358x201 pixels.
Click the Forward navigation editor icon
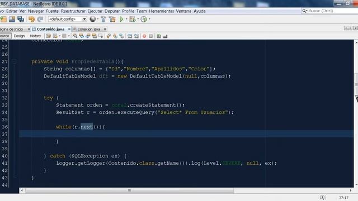pos(64,36)
